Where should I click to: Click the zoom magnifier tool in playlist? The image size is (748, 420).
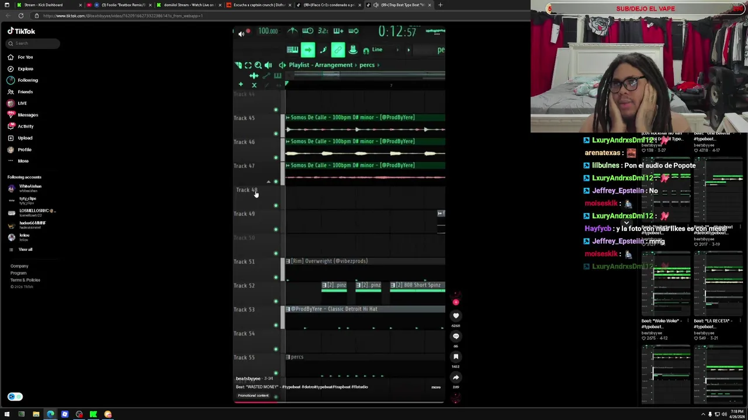pyautogui.click(x=258, y=65)
